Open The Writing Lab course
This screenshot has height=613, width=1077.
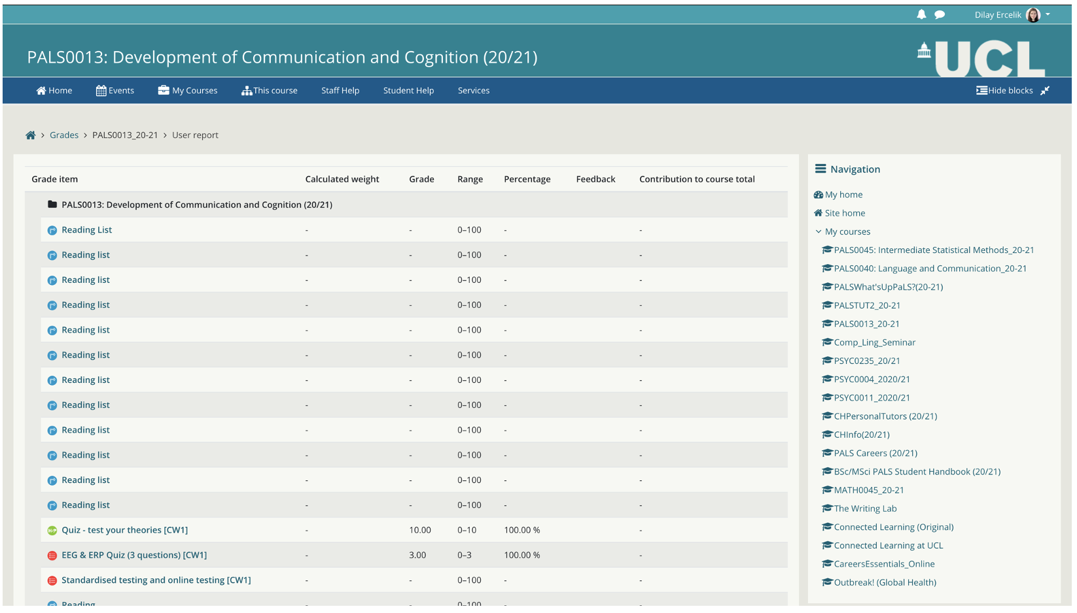coord(866,508)
